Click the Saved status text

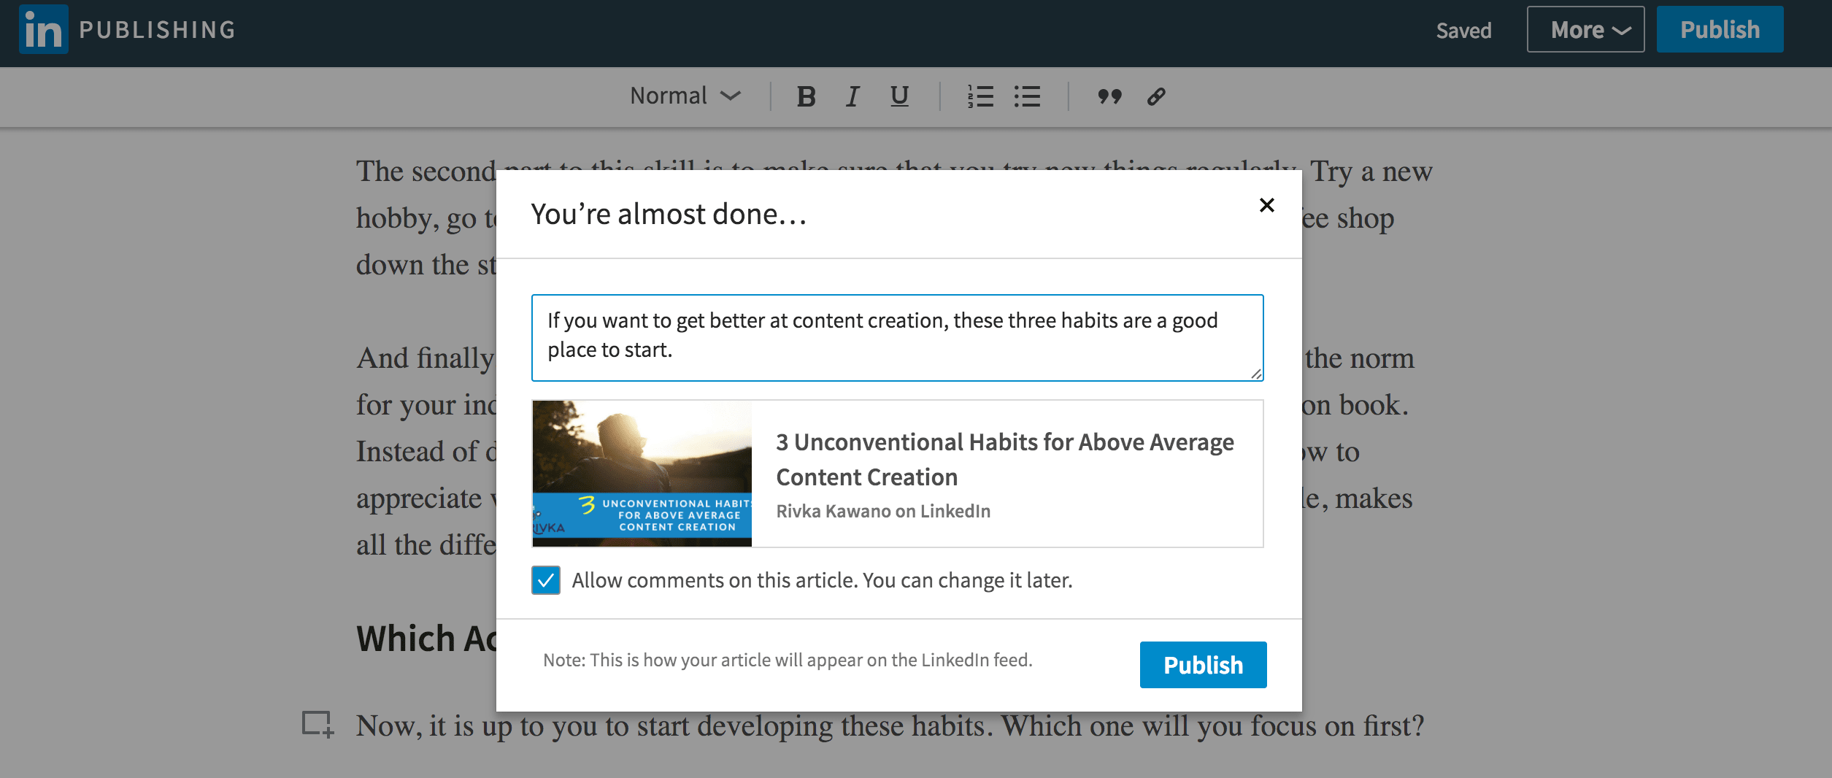coord(1463,31)
